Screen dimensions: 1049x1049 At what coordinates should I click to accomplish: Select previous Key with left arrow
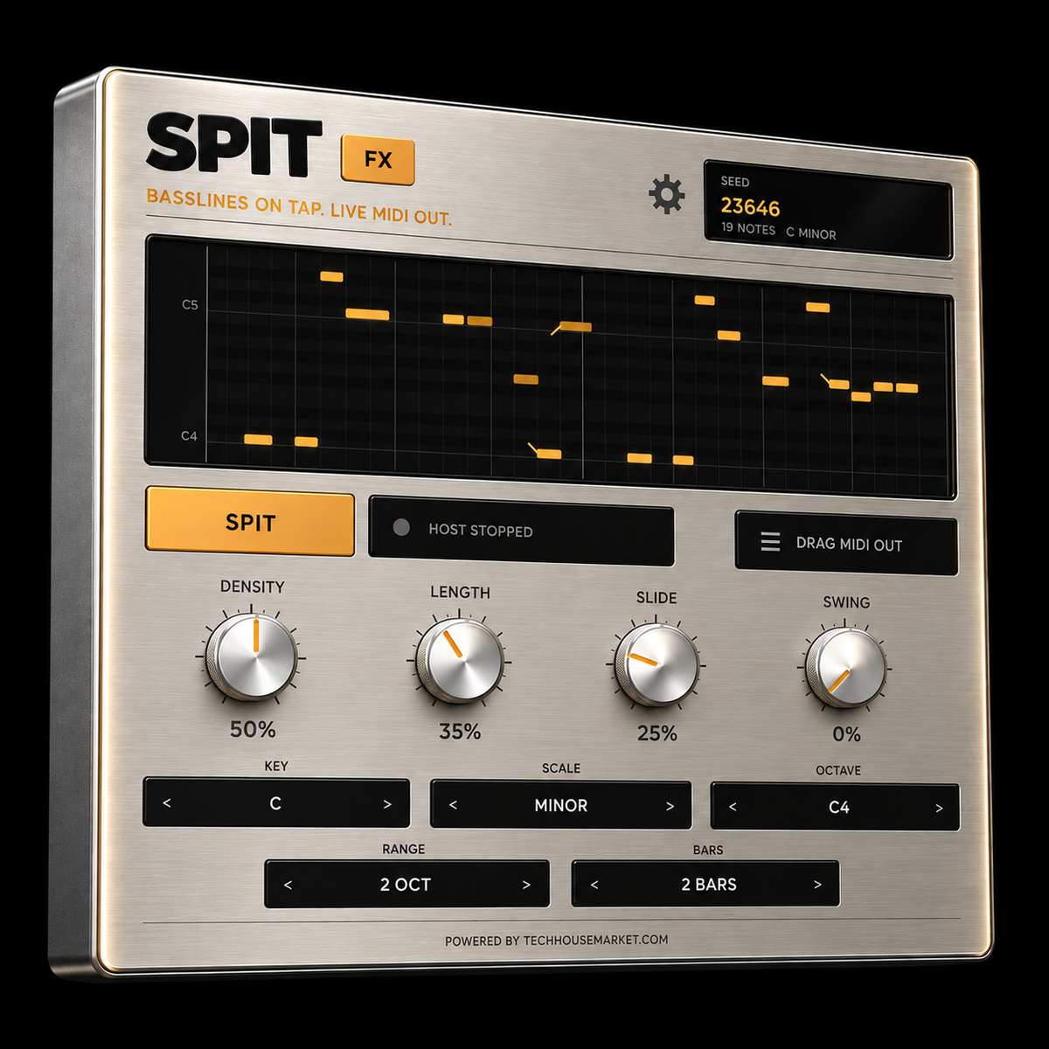coord(167,802)
